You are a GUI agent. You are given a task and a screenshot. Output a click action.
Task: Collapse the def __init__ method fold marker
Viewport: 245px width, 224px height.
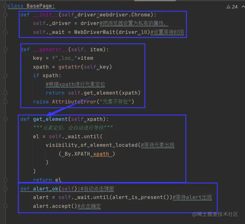[5, 15]
